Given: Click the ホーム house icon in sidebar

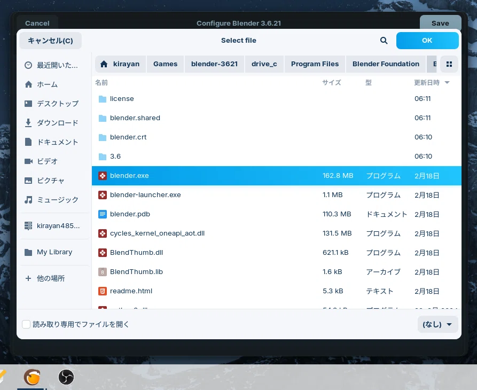Looking at the screenshot, I should pos(28,84).
